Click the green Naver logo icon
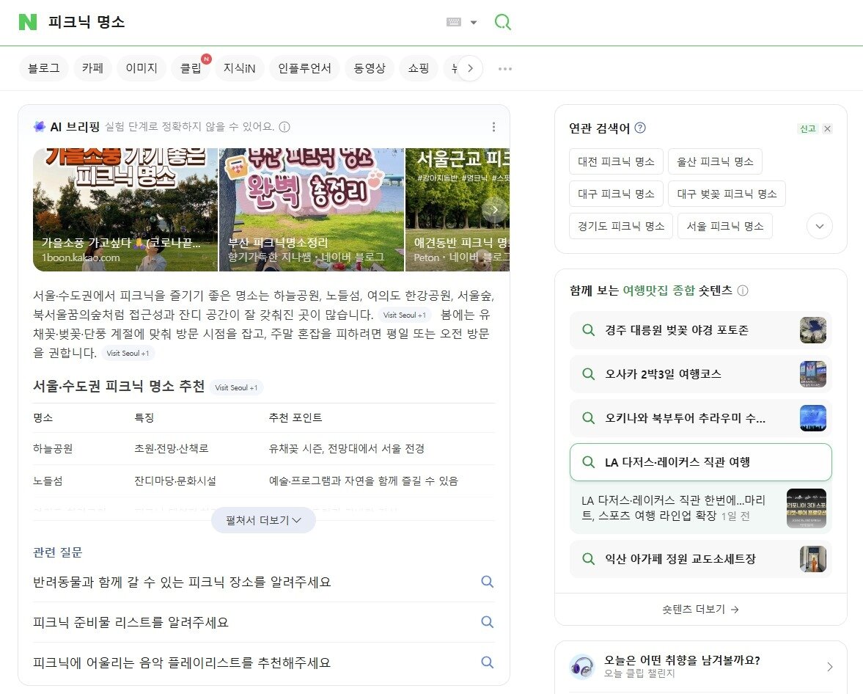Screen dimensions: 863x694 click(x=29, y=22)
